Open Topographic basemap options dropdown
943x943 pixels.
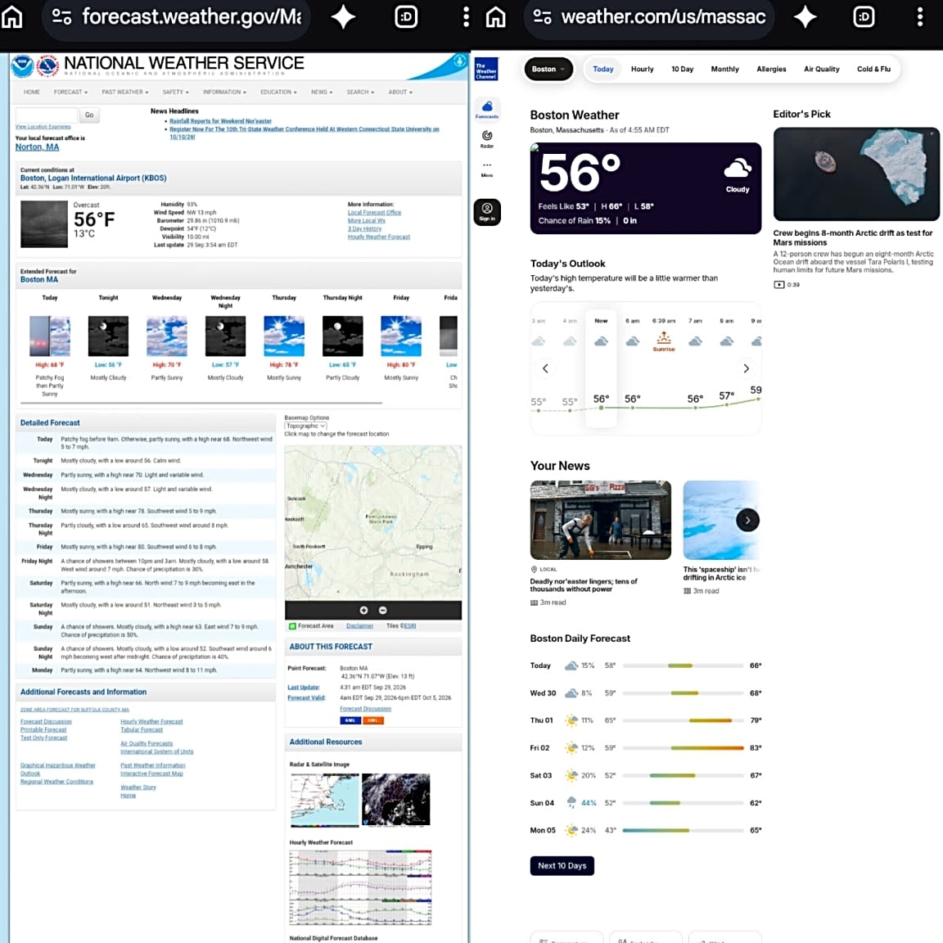click(x=305, y=426)
